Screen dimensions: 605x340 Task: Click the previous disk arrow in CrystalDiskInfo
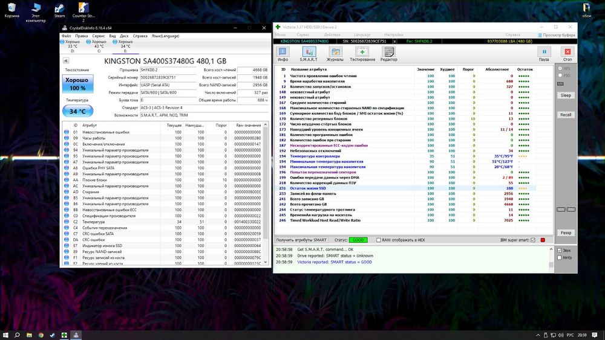coord(66,60)
